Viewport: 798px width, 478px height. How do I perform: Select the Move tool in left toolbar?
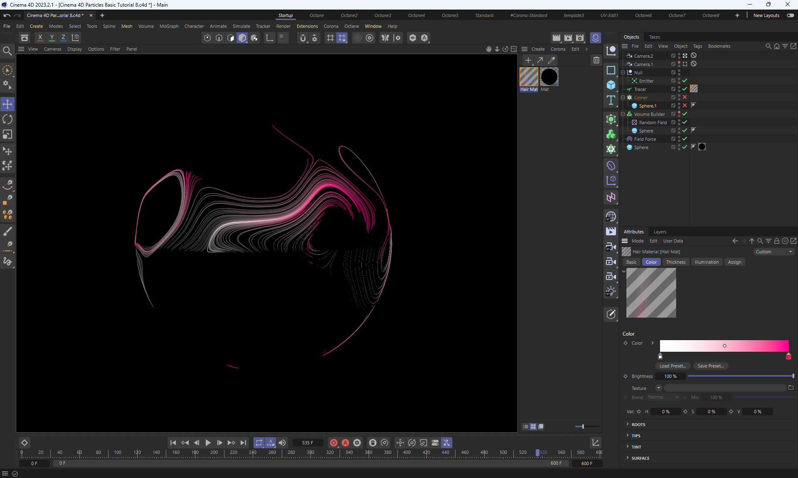pyautogui.click(x=7, y=104)
